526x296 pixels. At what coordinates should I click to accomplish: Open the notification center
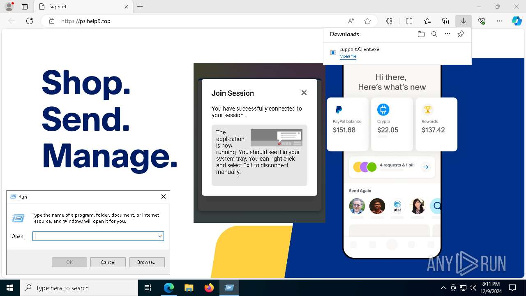click(x=512, y=288)
